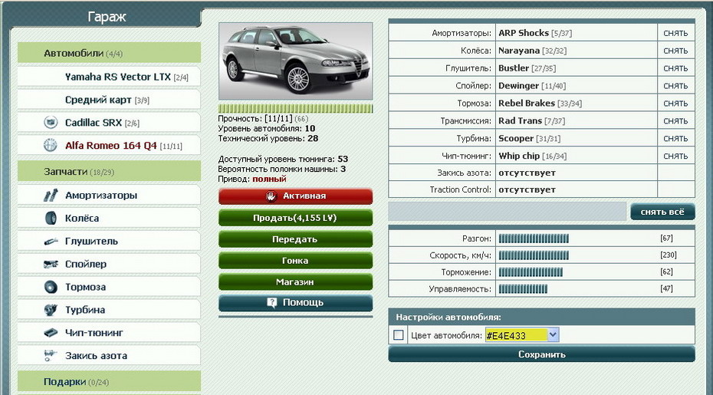Open the Автомобили (4/4) section header
This screenshot has width=713, height=395.
coord(109,53)
